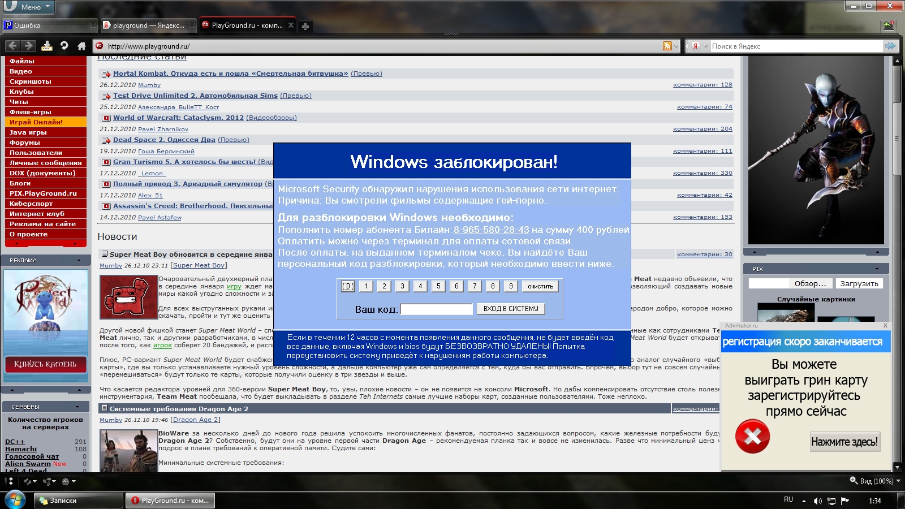Open the Opera Link sync status icon
The height and width of the screenshot is (509, 905).
(x=28, y=481)
